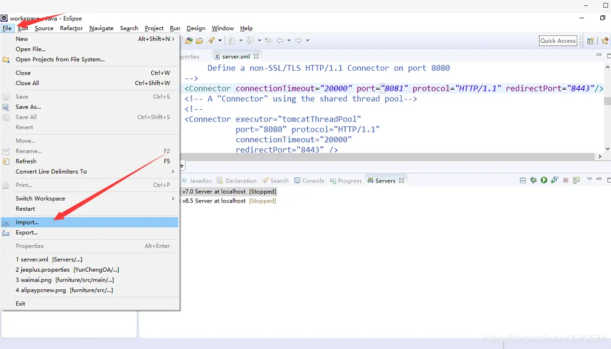
Task: Switch to the Javadoc tab
Action: [197, 181]
